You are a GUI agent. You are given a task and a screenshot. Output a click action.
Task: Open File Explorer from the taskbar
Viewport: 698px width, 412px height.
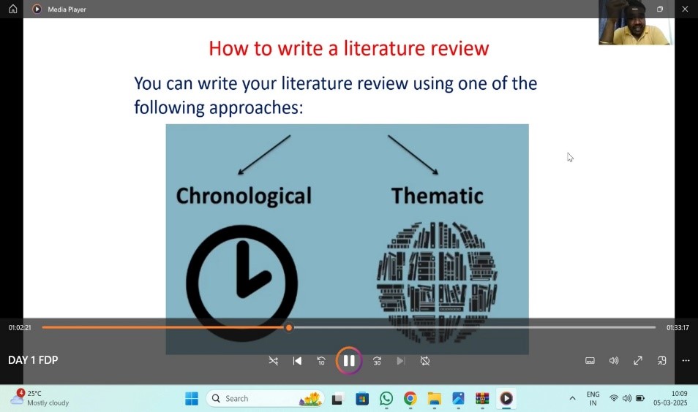pyautogui.click(x=434, y=399)
